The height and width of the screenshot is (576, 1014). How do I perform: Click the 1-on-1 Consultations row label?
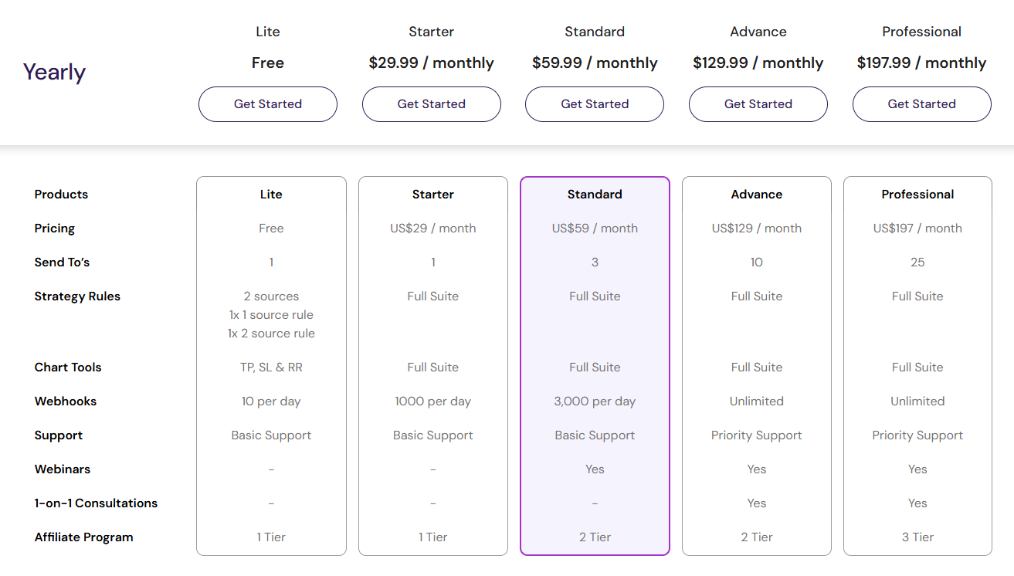pyautogui.click(x=96, y=503)
